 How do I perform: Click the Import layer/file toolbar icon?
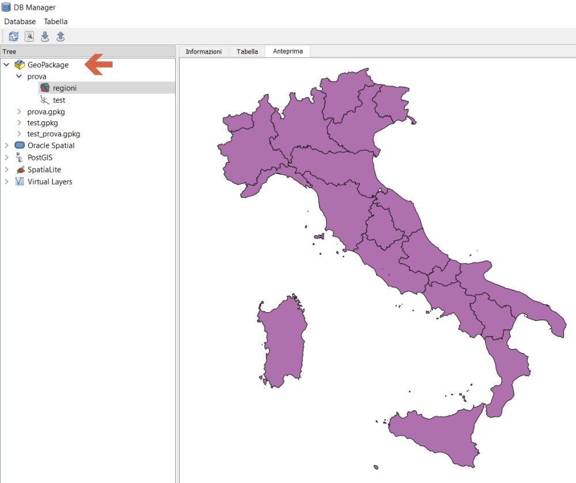(x=45, y=36)
